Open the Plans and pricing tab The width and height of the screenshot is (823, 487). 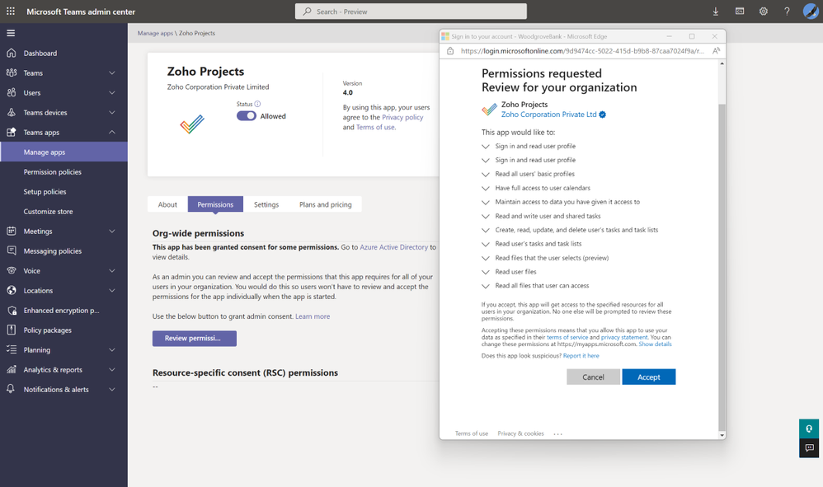coord(326,204)
